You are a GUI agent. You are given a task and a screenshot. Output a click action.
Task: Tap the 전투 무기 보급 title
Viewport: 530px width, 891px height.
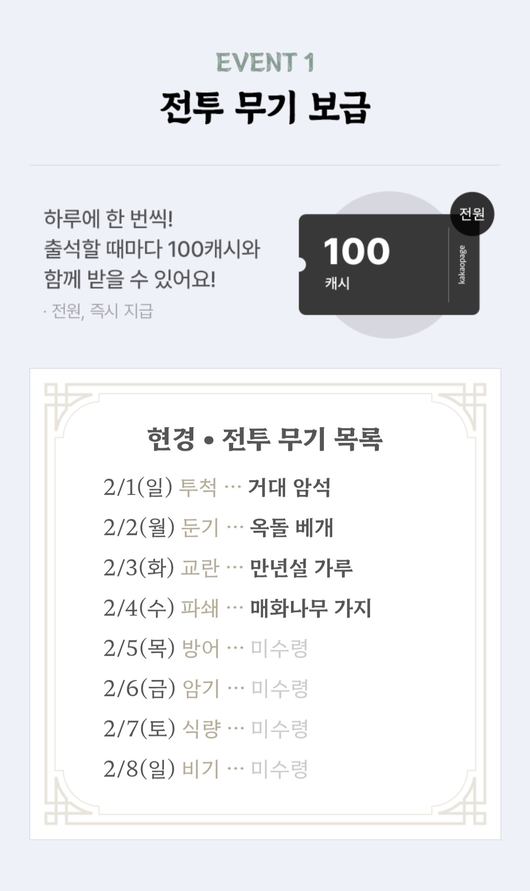265,107
